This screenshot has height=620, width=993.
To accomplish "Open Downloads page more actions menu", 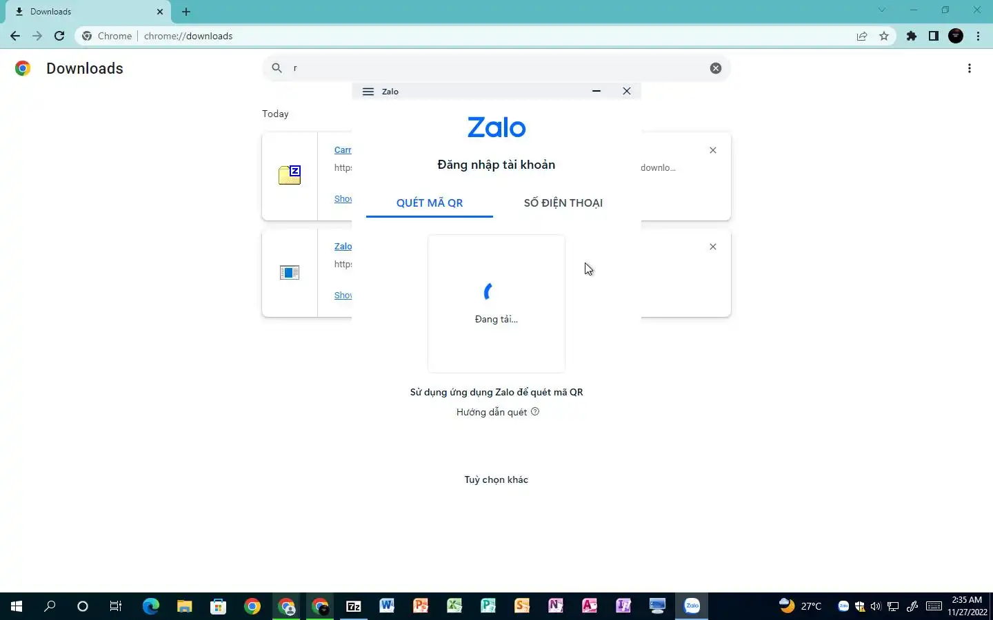I will [970, 68].
